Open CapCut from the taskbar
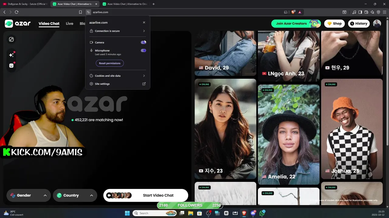The image size is (389, 218). click(226, 213)
